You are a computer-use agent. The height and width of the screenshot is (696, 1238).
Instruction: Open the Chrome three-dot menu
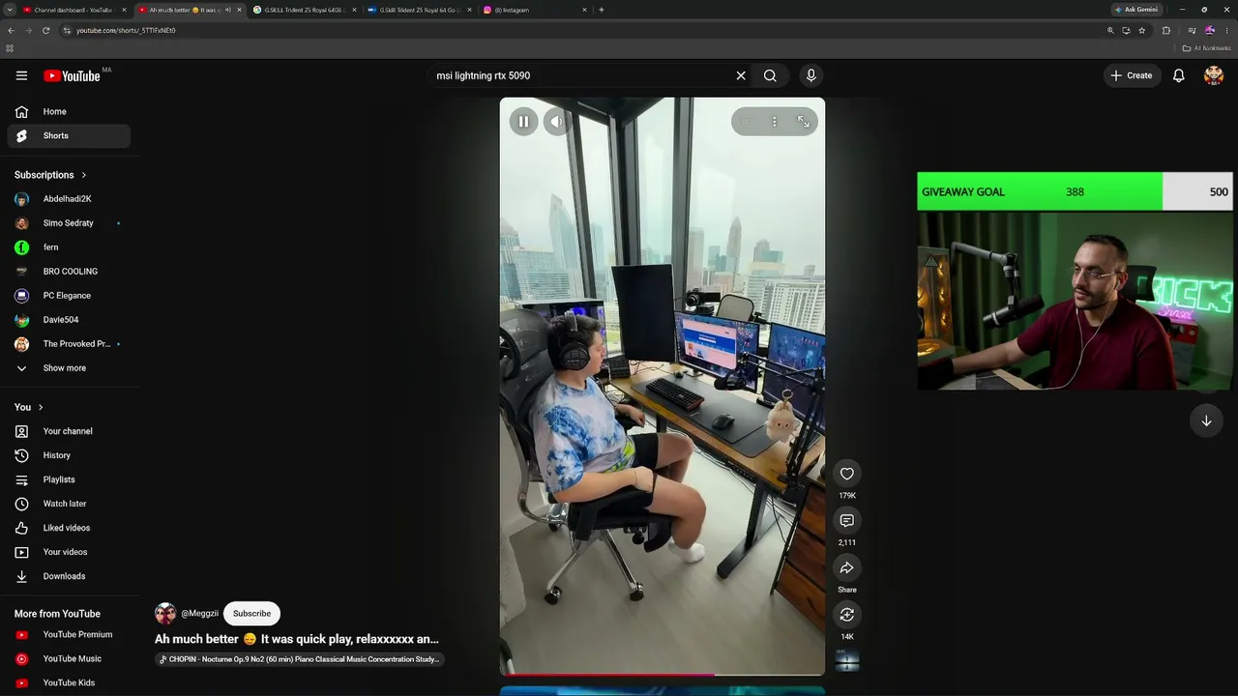tap(1225, 30)
